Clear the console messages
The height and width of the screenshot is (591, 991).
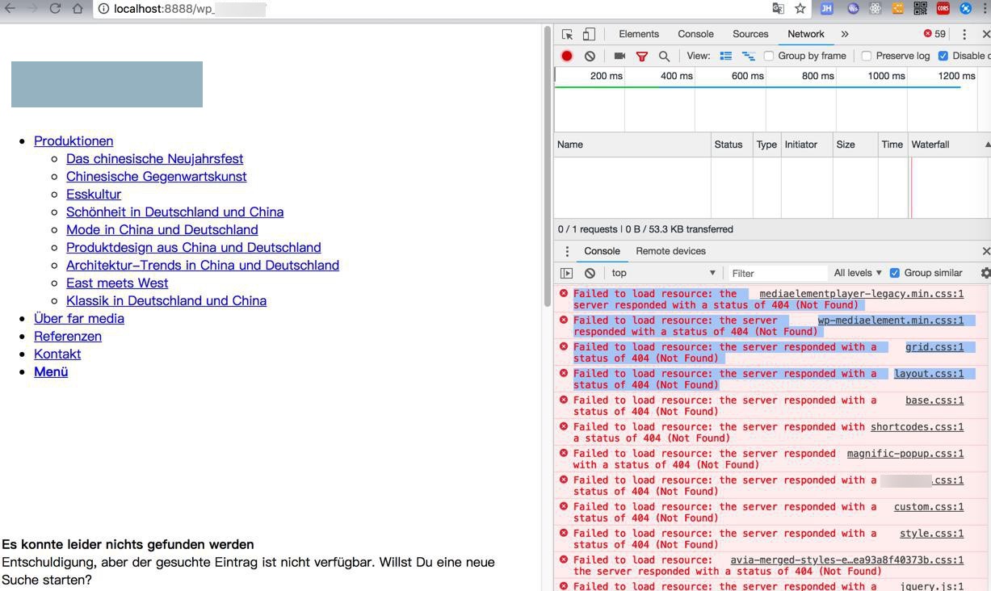pos(590,273)
